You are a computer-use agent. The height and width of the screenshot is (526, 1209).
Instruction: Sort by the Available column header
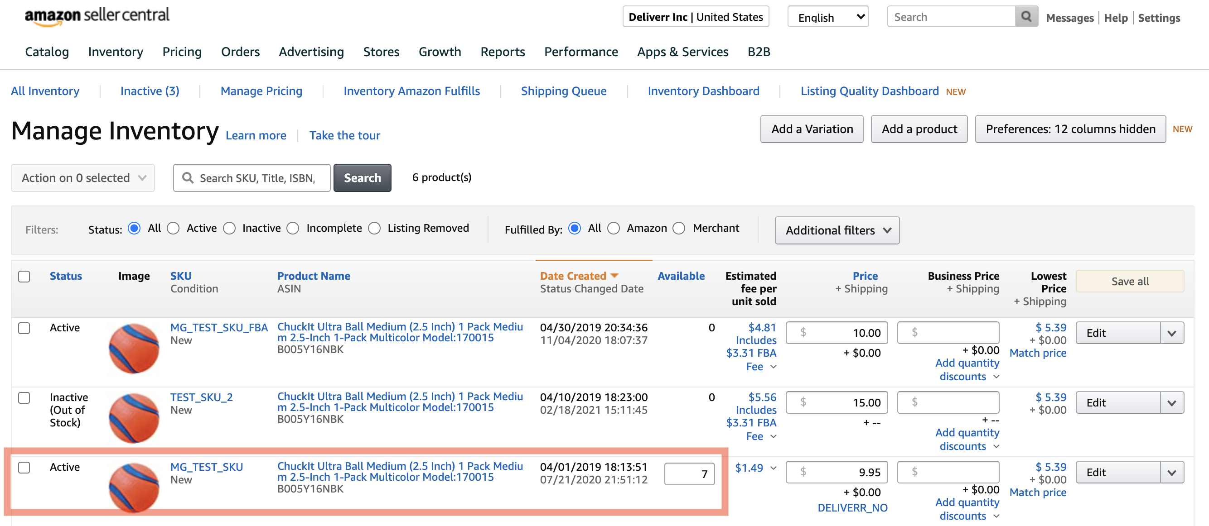point(681,276)
